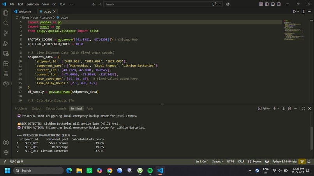Switch to the Ports panel tab

tap(90, 108)
